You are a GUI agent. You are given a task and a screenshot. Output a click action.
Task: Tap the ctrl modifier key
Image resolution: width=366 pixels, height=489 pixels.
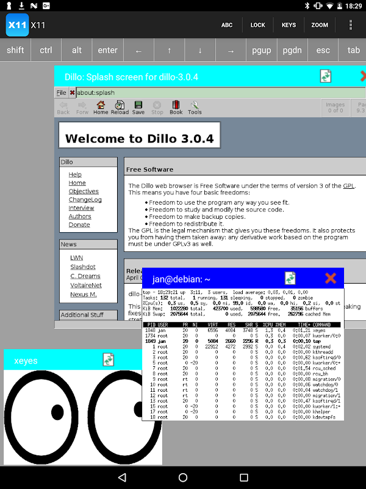pos(46,50)
